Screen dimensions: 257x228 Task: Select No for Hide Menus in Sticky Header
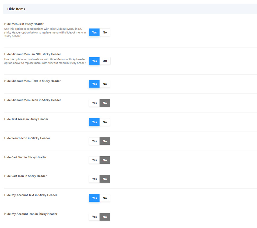pos(105,32)
